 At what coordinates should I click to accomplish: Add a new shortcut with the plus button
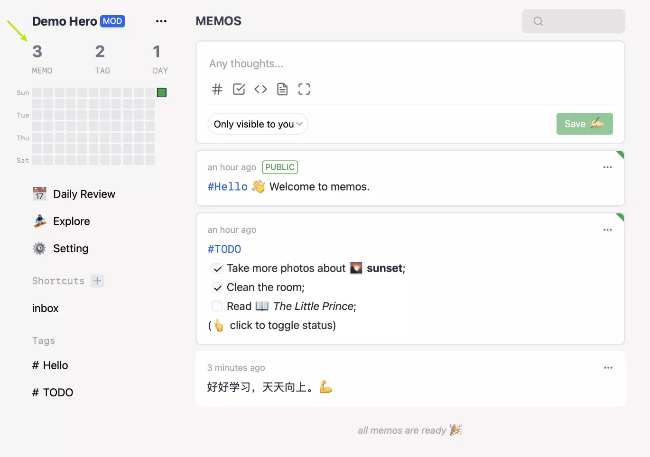[97, 281]
